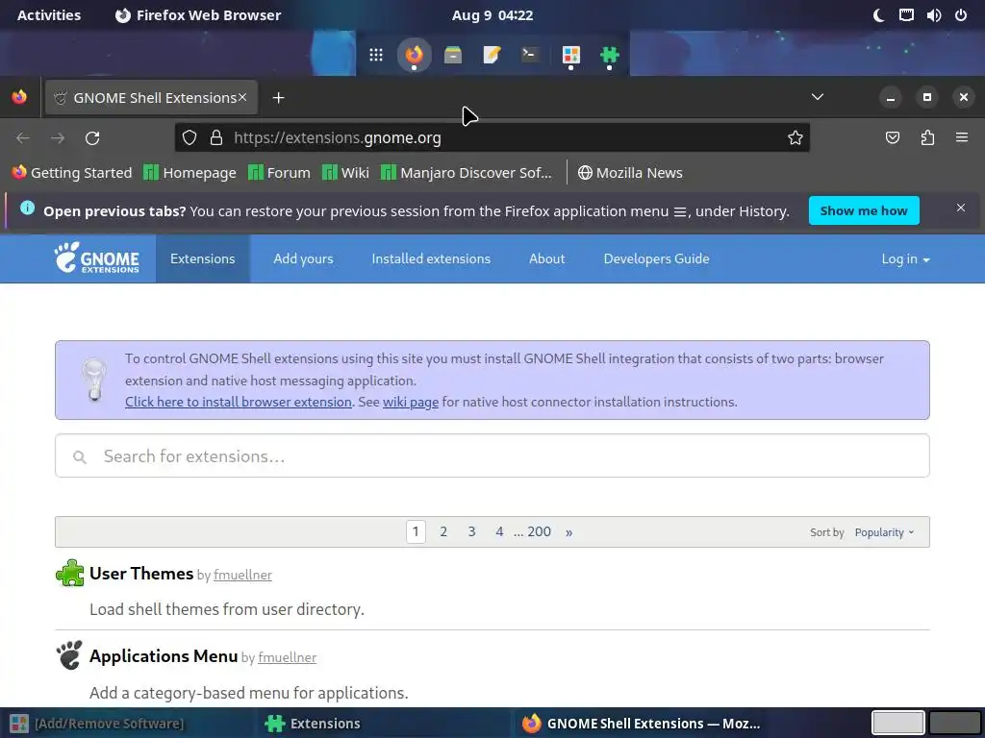
Task: Open the Files manager dock icon
Action: pyautogui.click(x=453, y=55)
